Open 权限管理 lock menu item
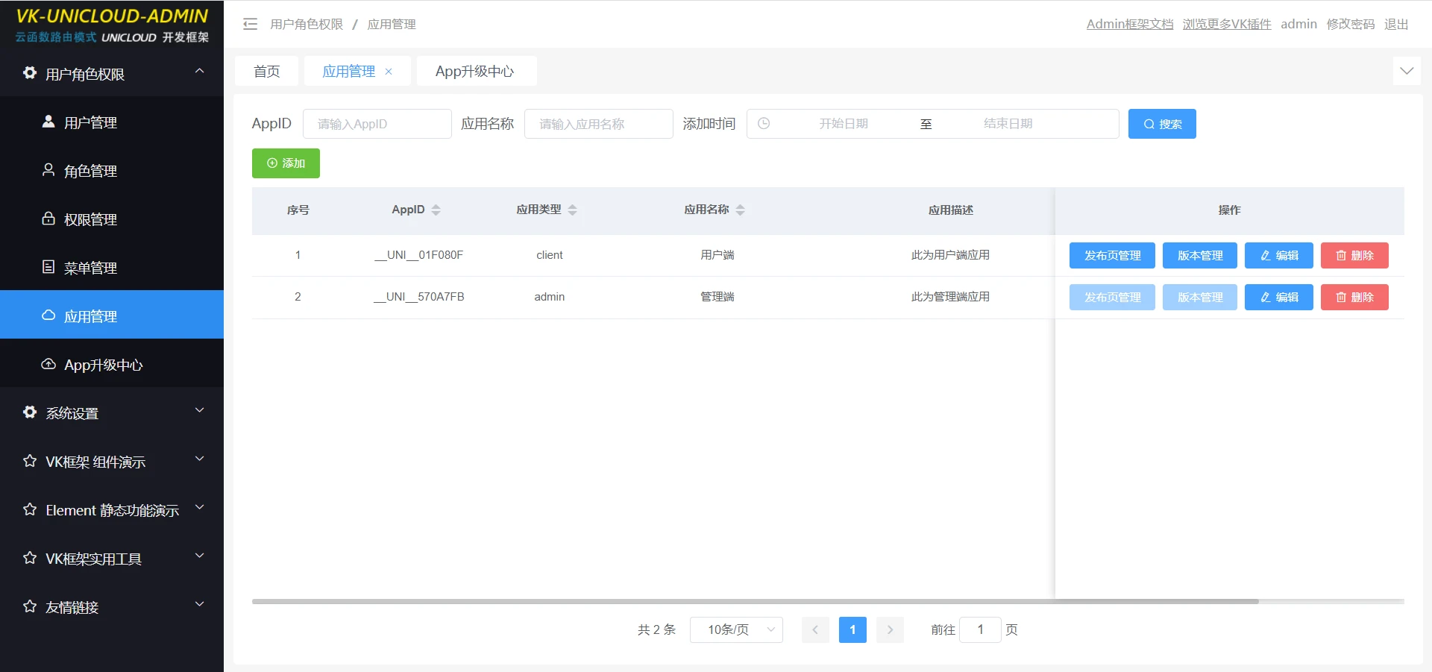 (90, 219)
